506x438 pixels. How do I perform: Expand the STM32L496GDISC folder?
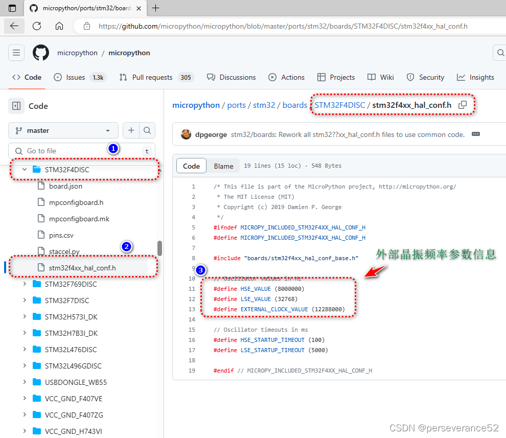(x=25, y=366)
